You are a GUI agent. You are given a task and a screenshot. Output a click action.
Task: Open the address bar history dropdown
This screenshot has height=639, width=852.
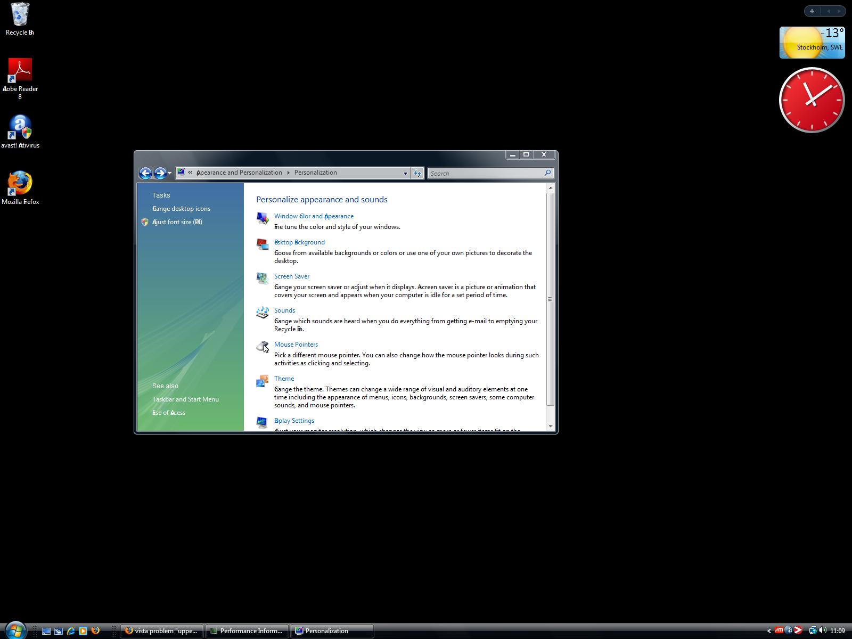pyautogui.click(x=405, y=173)
